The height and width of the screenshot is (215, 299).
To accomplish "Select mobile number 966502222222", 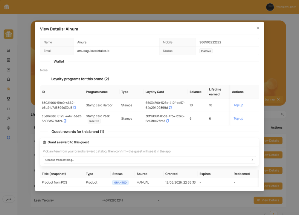I will point(210,42).
